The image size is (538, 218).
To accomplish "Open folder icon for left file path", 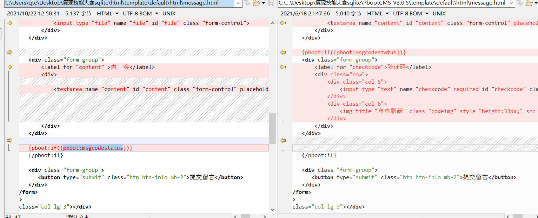I will click(256, 3).
